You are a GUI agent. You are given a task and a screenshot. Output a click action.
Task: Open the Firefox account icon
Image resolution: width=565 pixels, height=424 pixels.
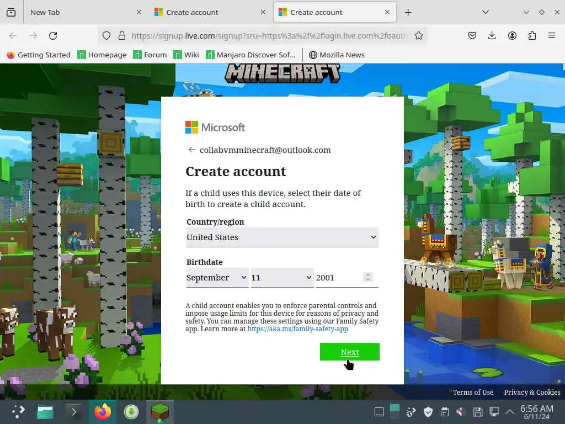(x=512, y=35)
